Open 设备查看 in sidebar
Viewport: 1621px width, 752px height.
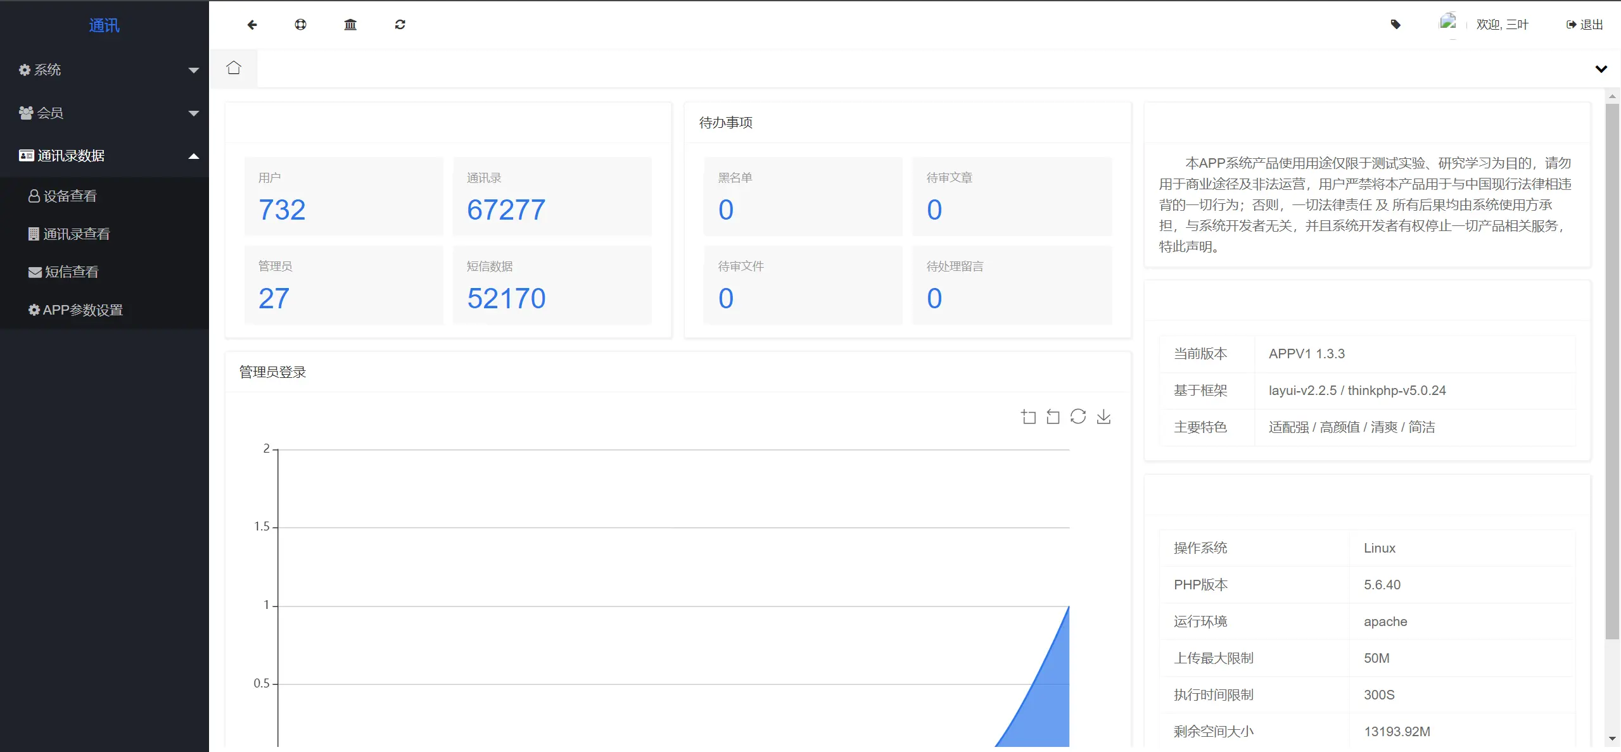(70, 196)
